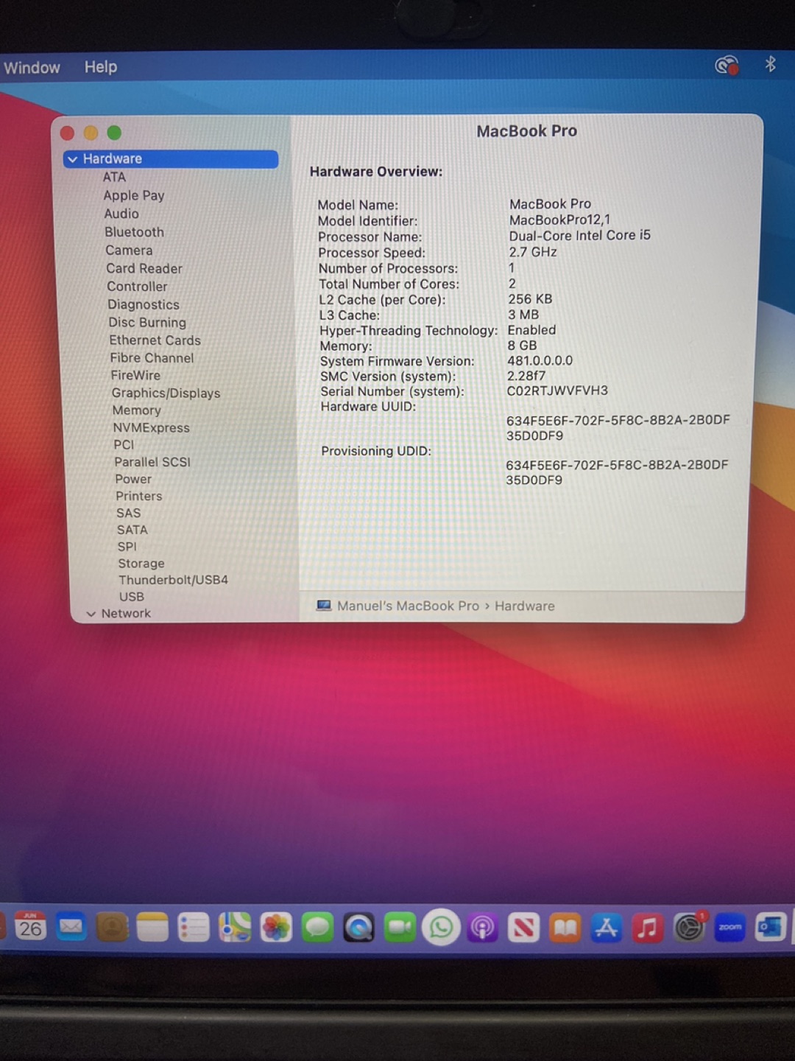Click the computer icon in the path bar
Image resolution: width=795 pixels, height=1061 pixels.
[x=324, y=605]
